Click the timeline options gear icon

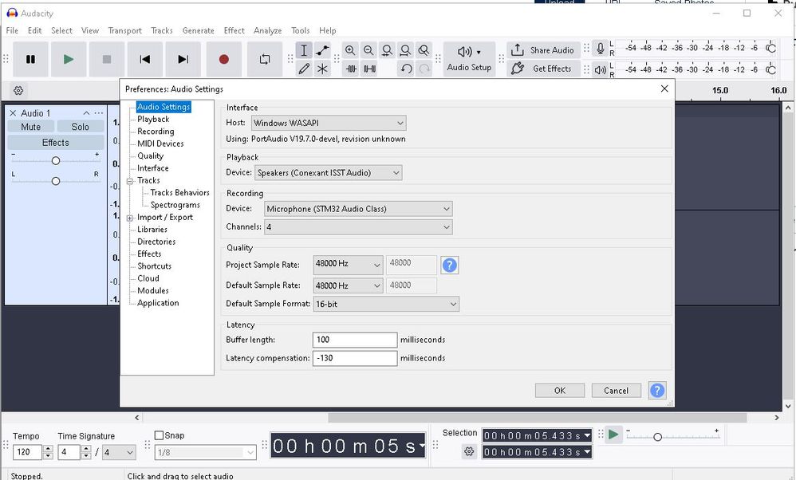pyautogui.click(x=18, y=91)
